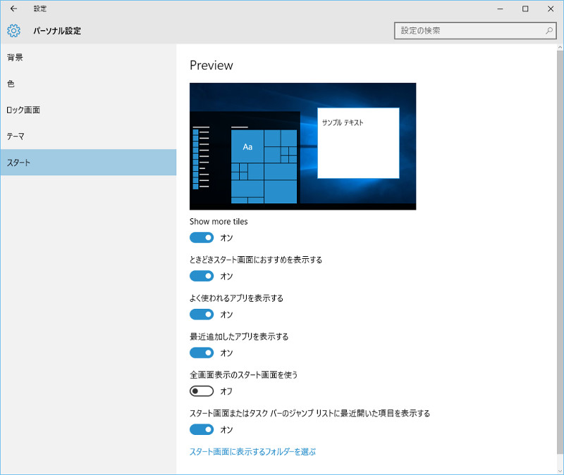This screenshot has width=564, height=475.
Task: Click the scrollbar up arrow
Action: [560, 47]
